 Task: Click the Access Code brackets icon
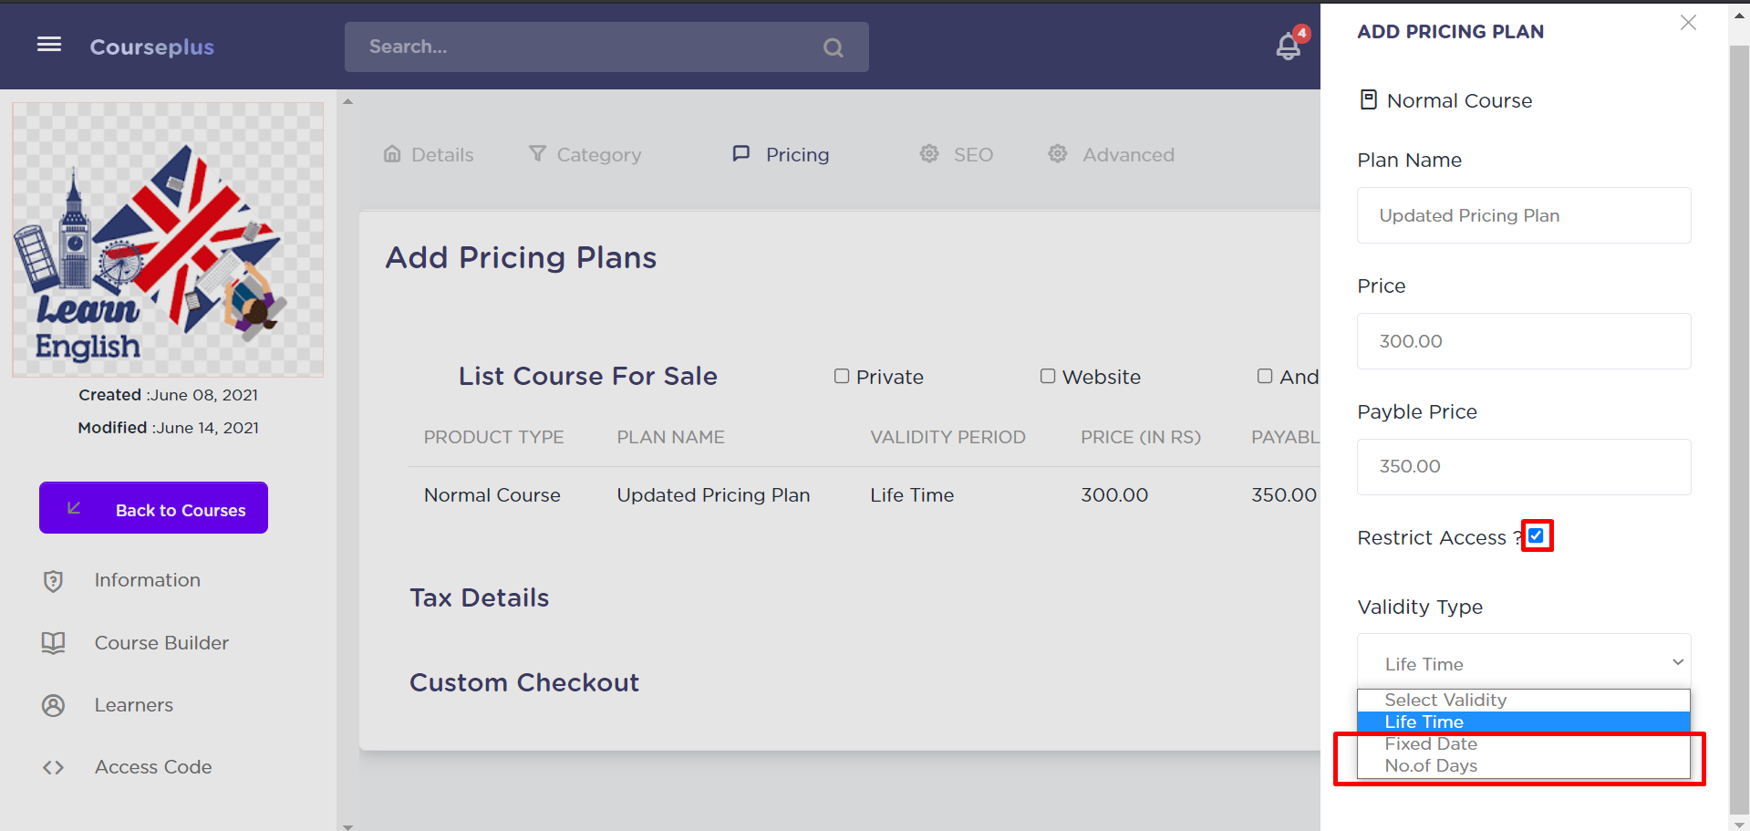click(54, 767)
